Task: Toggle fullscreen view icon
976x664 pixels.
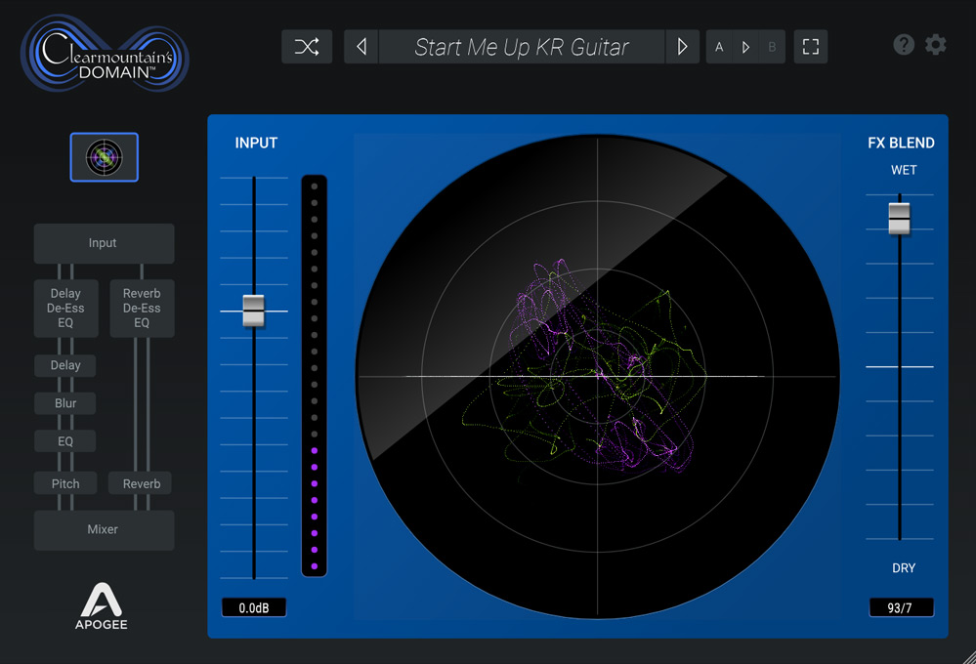Action: (810, 47)
